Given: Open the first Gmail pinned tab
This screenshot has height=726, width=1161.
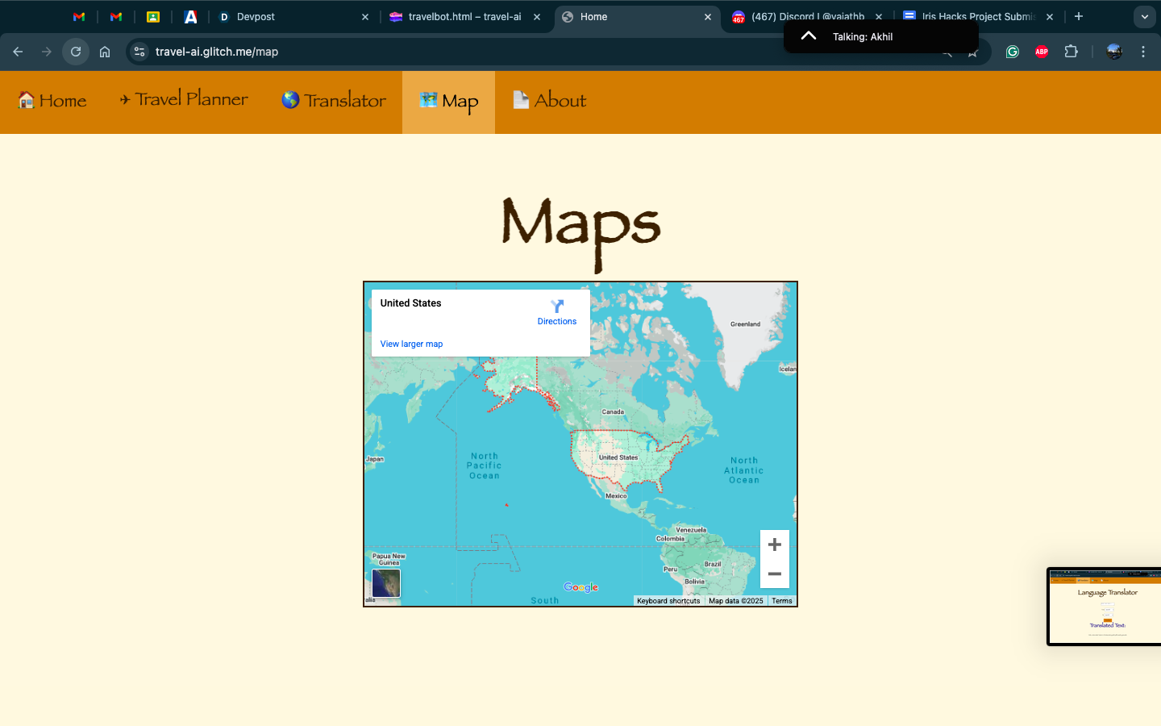Looking at the screenshot, I should pyautogui.click(x=79, y=16).
